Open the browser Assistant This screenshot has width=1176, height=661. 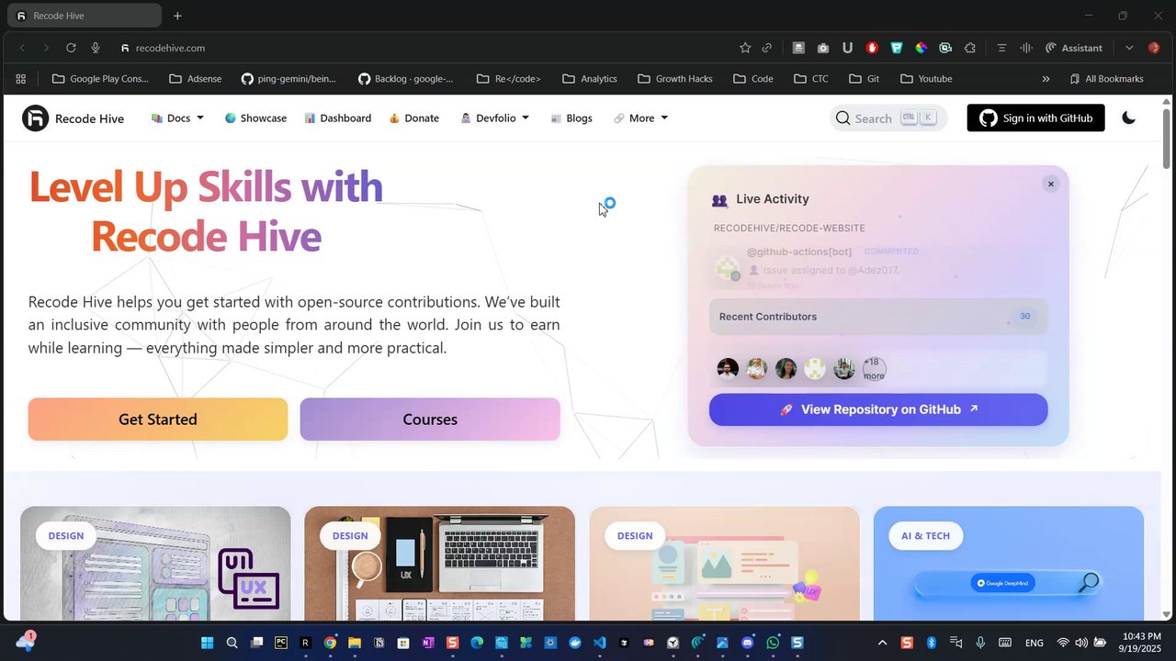pos(1074,48)
